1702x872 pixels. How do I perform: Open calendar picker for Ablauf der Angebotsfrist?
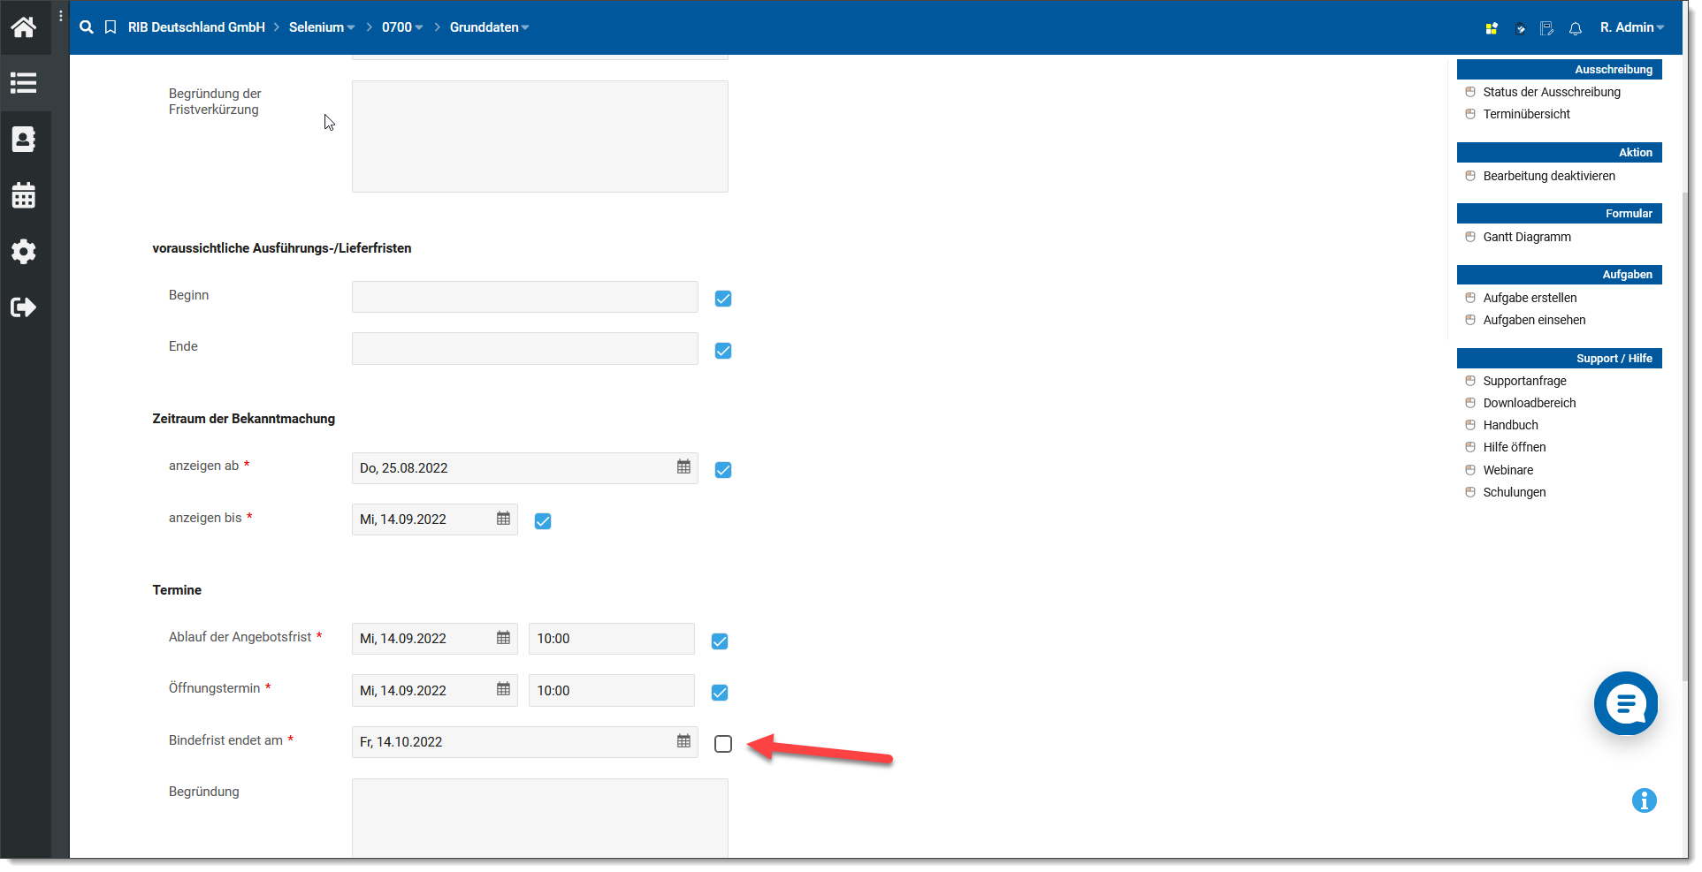[503, 638]
